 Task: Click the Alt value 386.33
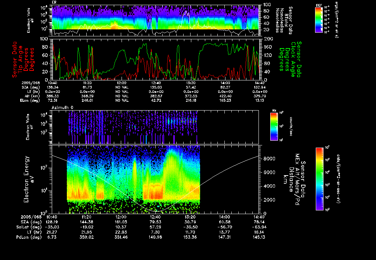pos(52,96)
